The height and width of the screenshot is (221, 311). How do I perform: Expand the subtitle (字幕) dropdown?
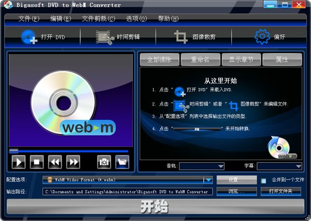(x=299, y=166)
